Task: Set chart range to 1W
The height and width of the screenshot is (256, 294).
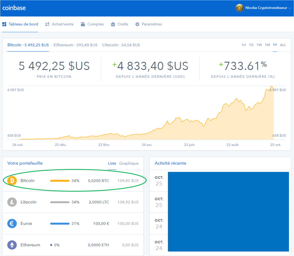Action: (259, 45)
